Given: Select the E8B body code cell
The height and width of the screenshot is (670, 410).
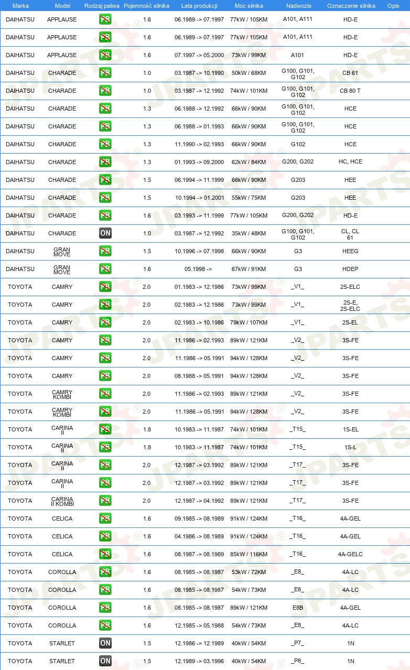Looking at the screenshot, I should [298, 608].
